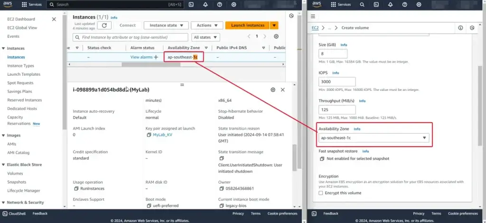Viewport: 486px width, 223px height.
Task: Collapse Images section in sidebar
Action: (3, 135)
